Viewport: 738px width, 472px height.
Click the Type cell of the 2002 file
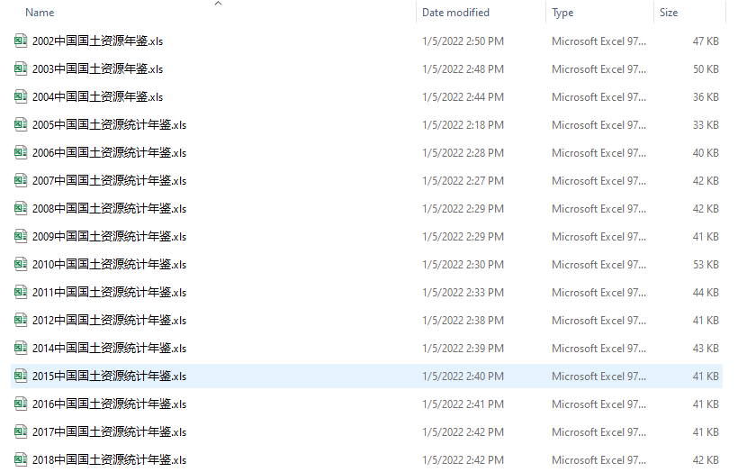[x=598, y=41]
